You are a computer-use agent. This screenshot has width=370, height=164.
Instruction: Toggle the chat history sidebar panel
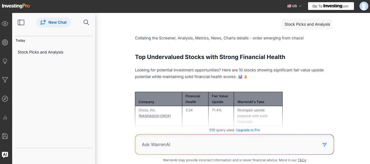(21, 22)
